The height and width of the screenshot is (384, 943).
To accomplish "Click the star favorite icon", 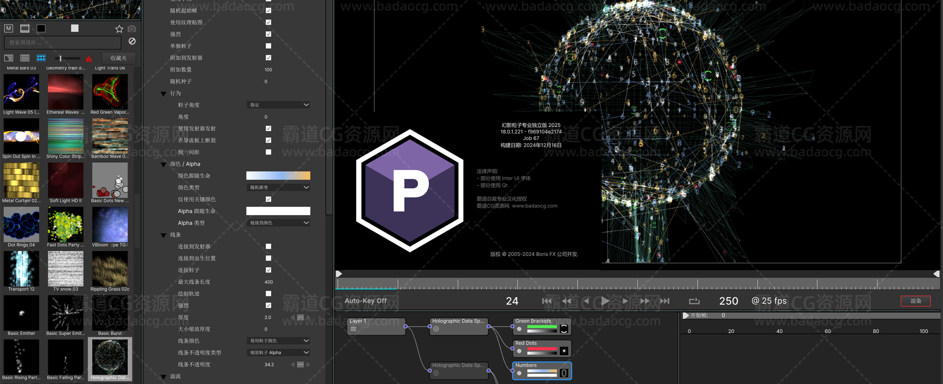I will click(119, 29).
